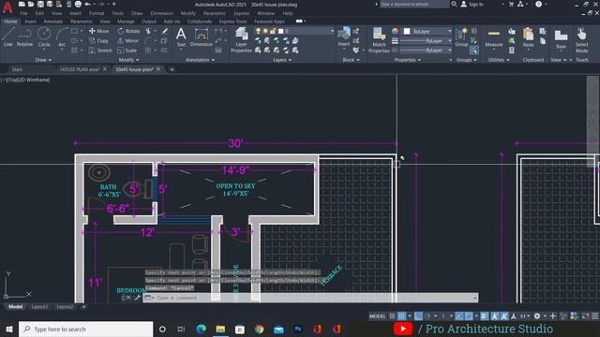
Task: Click the Undo arrow icon
Action: (x=87, y=4)
